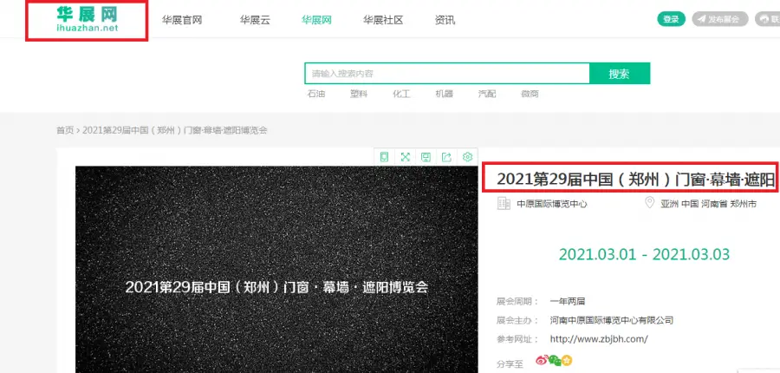Viewport: 780px width, 373px height.
Task: Click the 化工 search keyword
Action: coord(401,94)
